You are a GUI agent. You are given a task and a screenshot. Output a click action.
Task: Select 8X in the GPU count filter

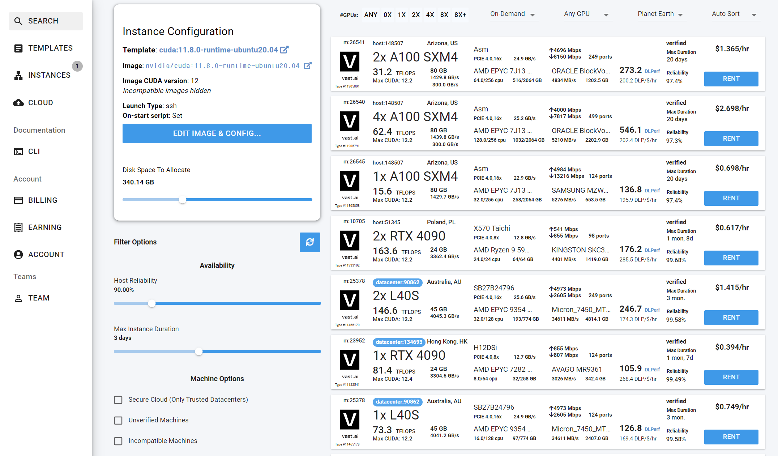click(x=444, y=15)
